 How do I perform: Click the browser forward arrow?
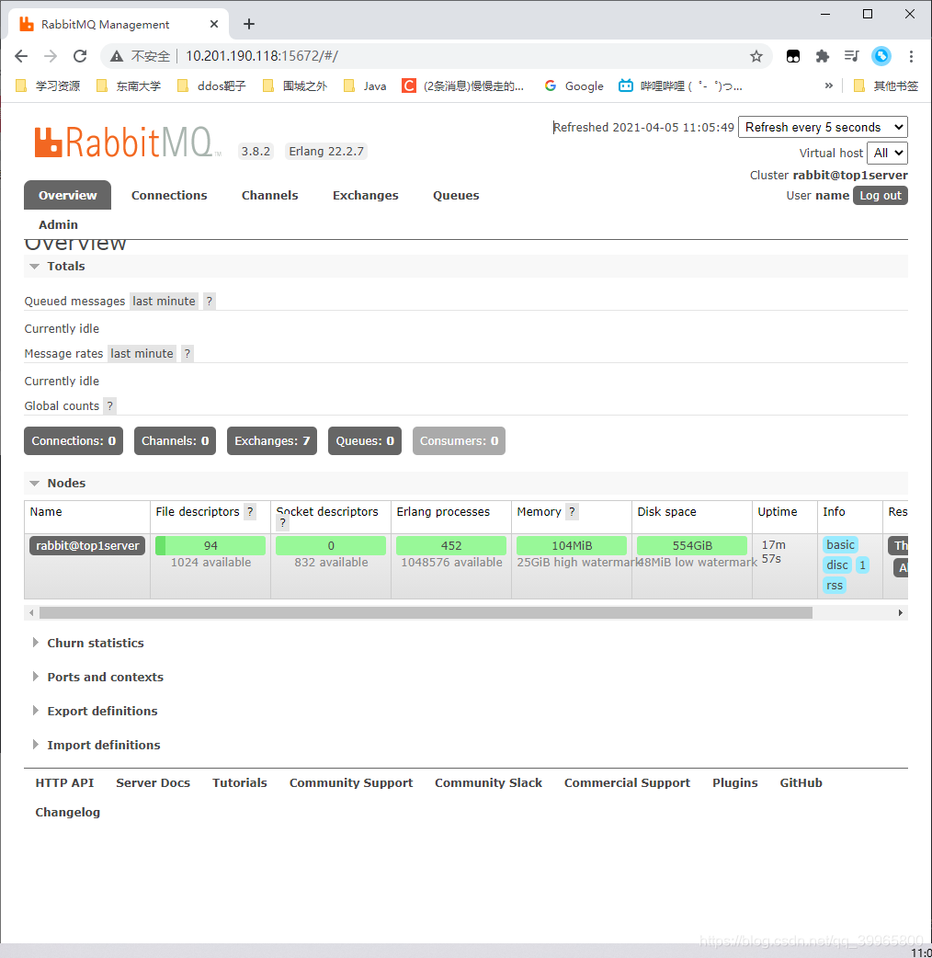click(51, 56)
